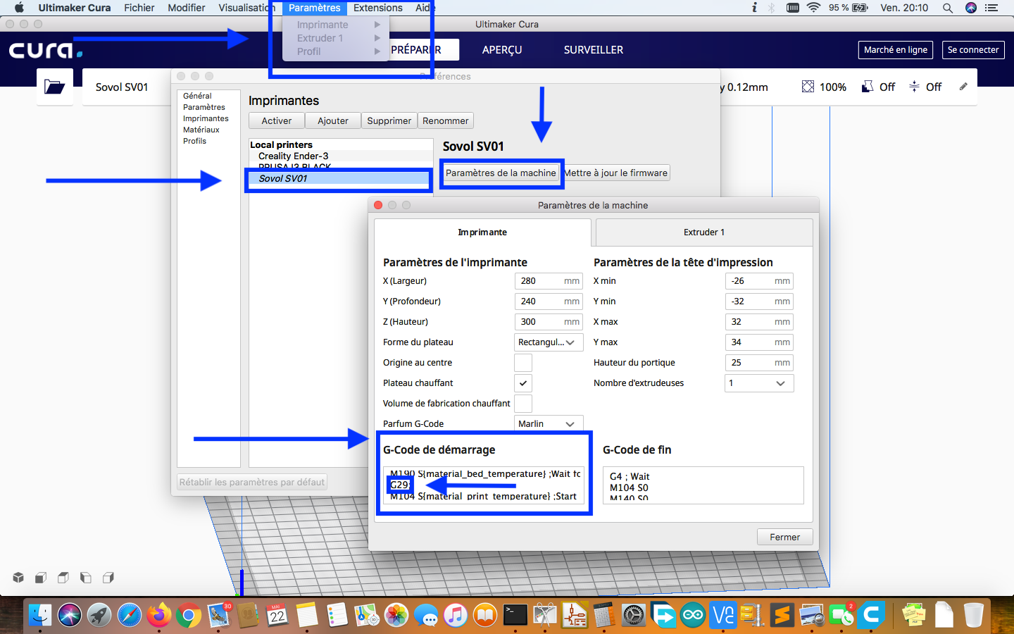Open the Parfum G-Code Marlin dropdown
The image size is (1014, 634).
549,424
